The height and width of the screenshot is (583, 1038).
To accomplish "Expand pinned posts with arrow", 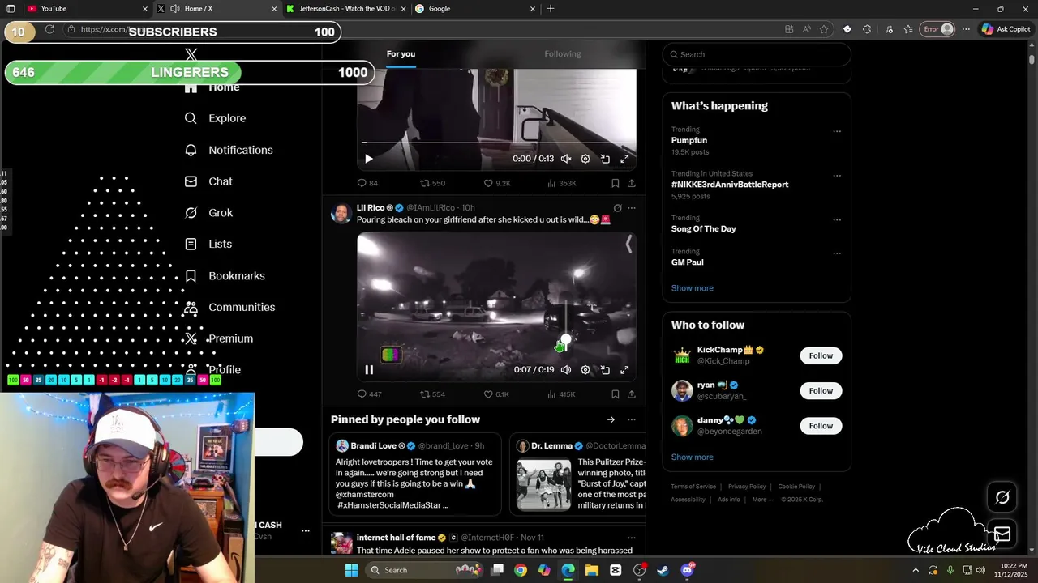I will coord(611,419).
